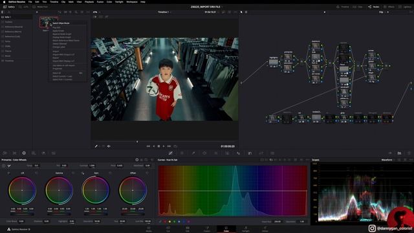Click the viewer qualifier picker icon
This screenshot has width=414, height=233.
pyautogui.click(x=96, y=146)
